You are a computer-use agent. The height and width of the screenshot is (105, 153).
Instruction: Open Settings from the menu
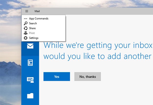pos(43,38)
